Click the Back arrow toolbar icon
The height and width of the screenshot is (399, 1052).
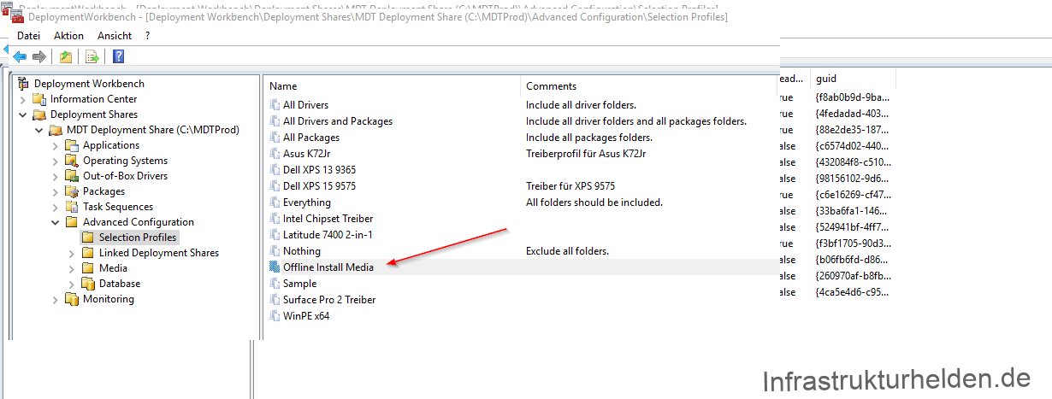coord(20,56)
